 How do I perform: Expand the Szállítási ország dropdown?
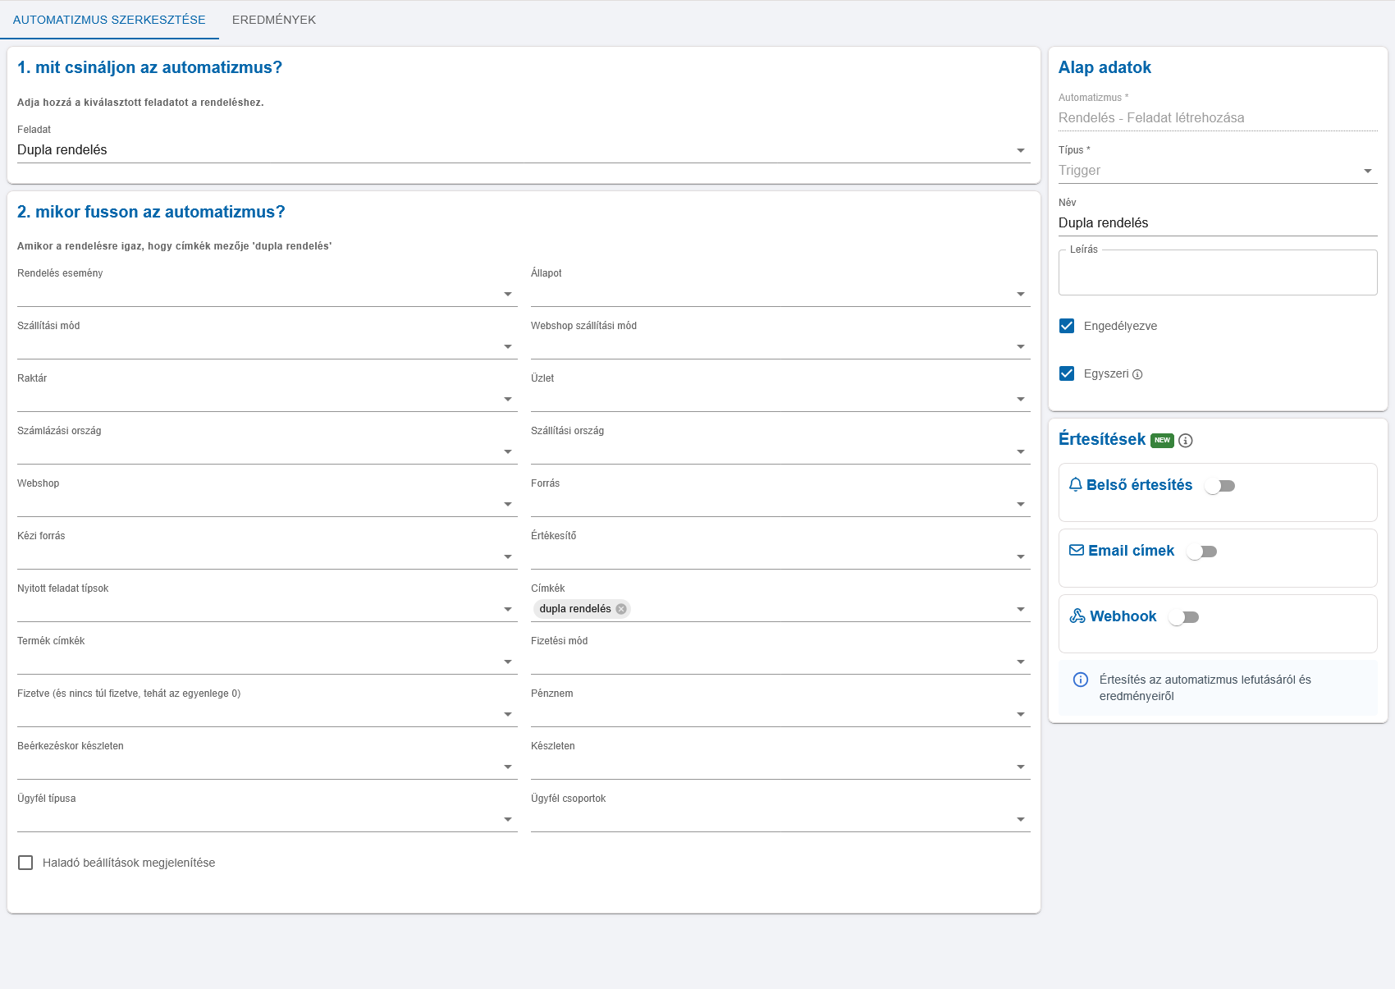780,451
